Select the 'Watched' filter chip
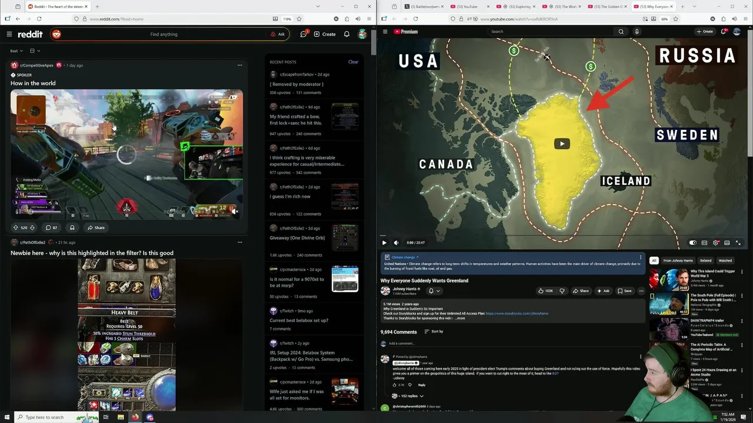The height and width of the screenshot is (423, 753). [x=725, y=260]
